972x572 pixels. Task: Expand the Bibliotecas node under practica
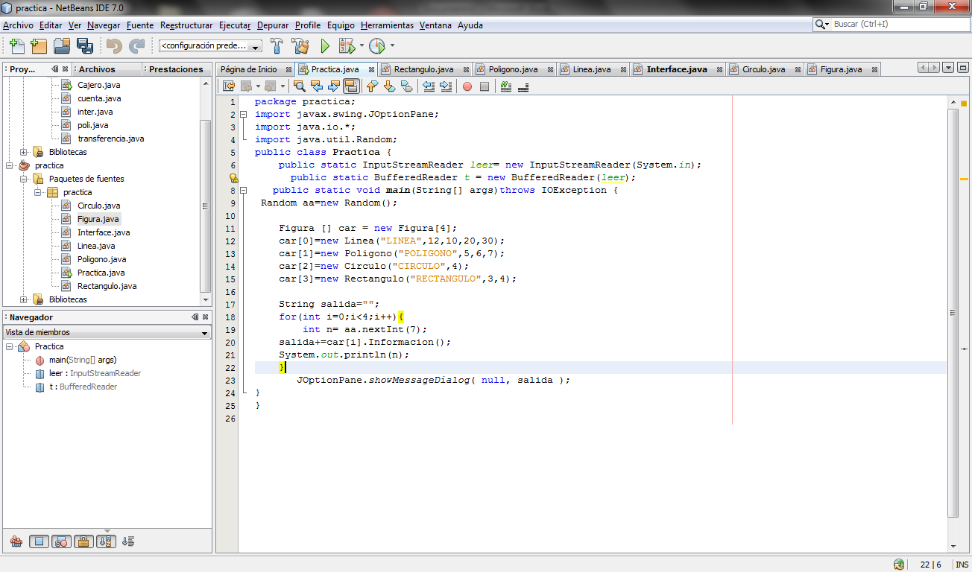pyautogui.click(x=23, y=299)
